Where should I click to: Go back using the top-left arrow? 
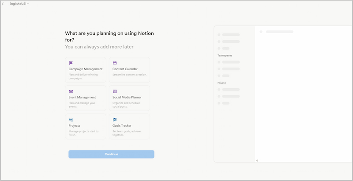point(3,4)
